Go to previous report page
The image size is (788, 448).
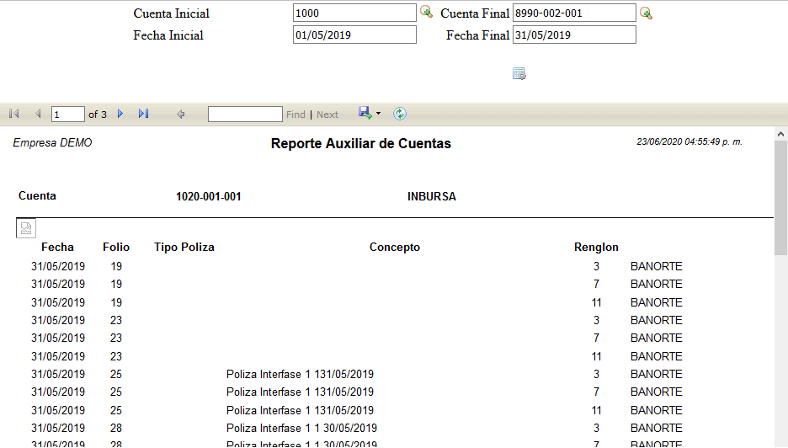38,114
